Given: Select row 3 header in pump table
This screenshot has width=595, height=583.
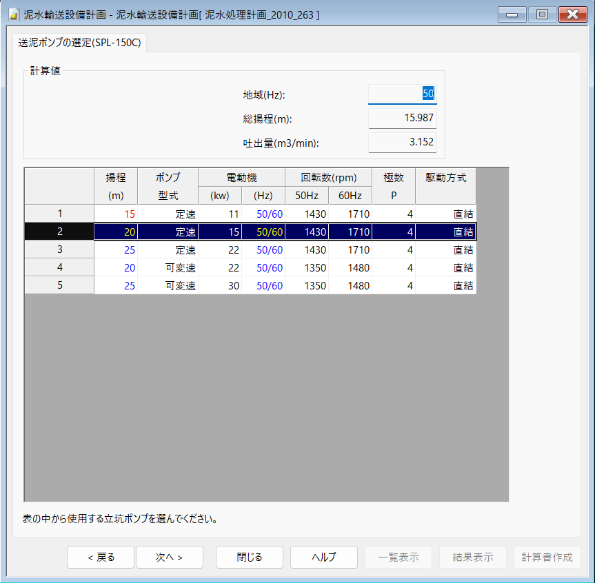Looking at the screenshot, I should point(59,249).
